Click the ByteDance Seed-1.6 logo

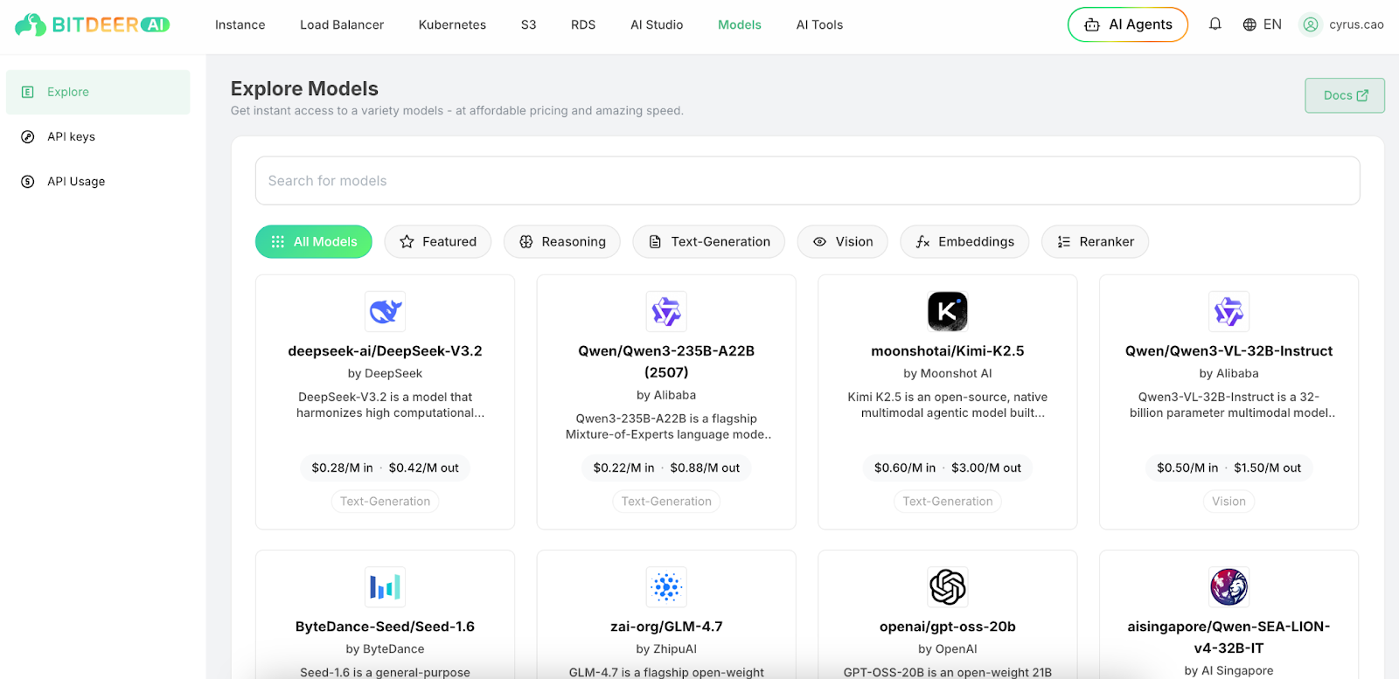(385, 586)
